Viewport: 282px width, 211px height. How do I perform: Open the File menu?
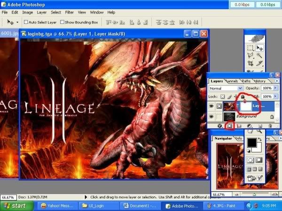pyautogui.click(x=5, y=12)
